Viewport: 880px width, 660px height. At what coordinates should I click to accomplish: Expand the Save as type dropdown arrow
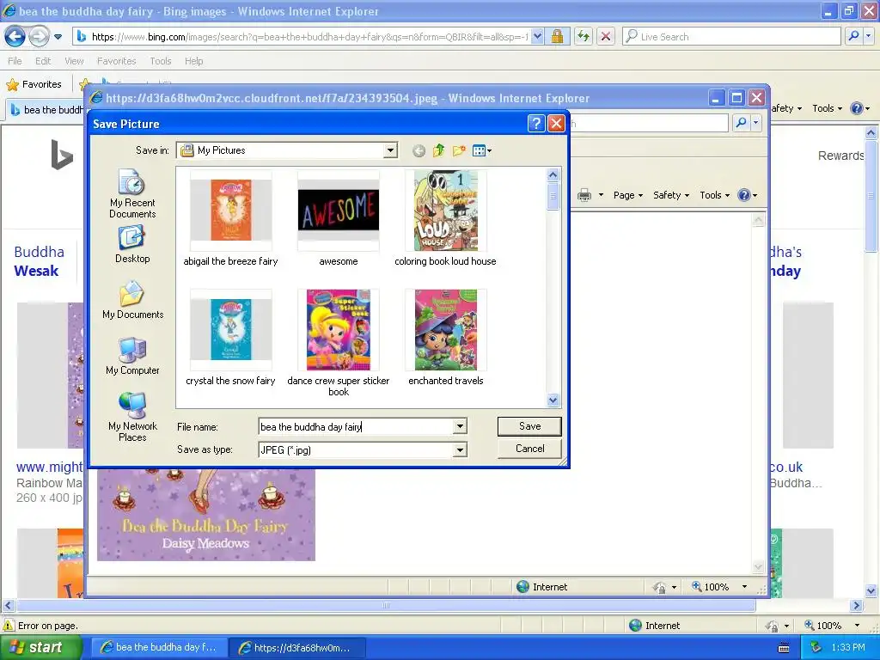tap(460, 449)
